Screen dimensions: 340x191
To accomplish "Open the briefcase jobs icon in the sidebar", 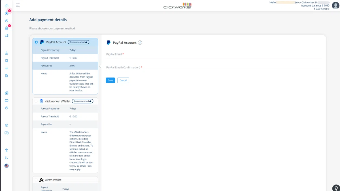I will (7, 6).
